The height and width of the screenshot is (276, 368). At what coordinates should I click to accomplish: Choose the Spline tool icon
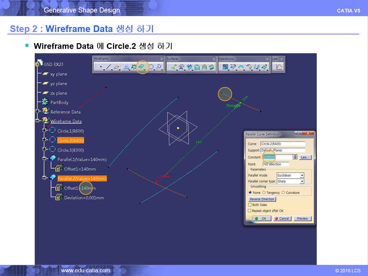pyautogui.click(x=159, y=67)
